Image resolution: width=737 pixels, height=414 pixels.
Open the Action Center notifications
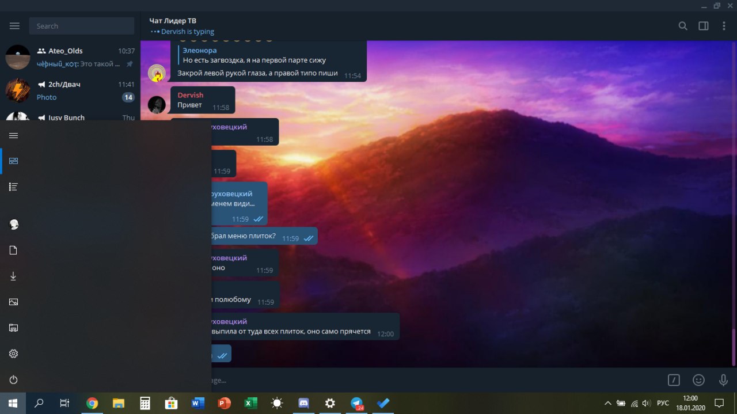[719, 403]
